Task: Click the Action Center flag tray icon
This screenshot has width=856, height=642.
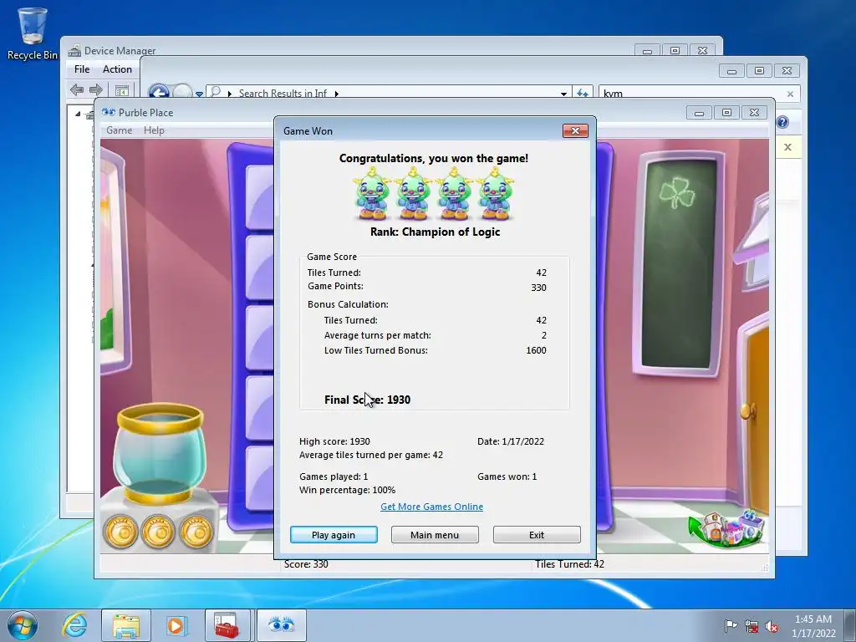Action: (x=731, y=626)
